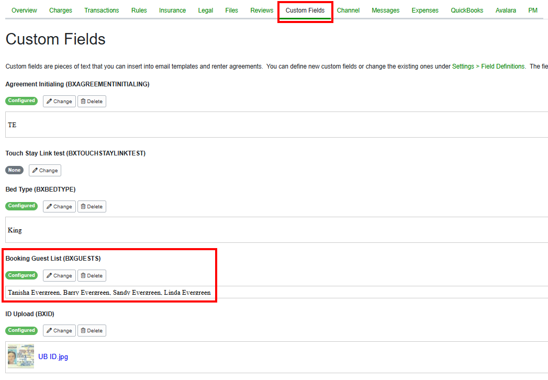Select the Channel tab

tap(348, 10)
